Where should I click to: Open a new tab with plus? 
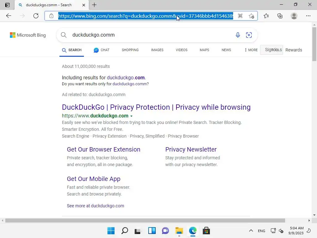[94, 5]
